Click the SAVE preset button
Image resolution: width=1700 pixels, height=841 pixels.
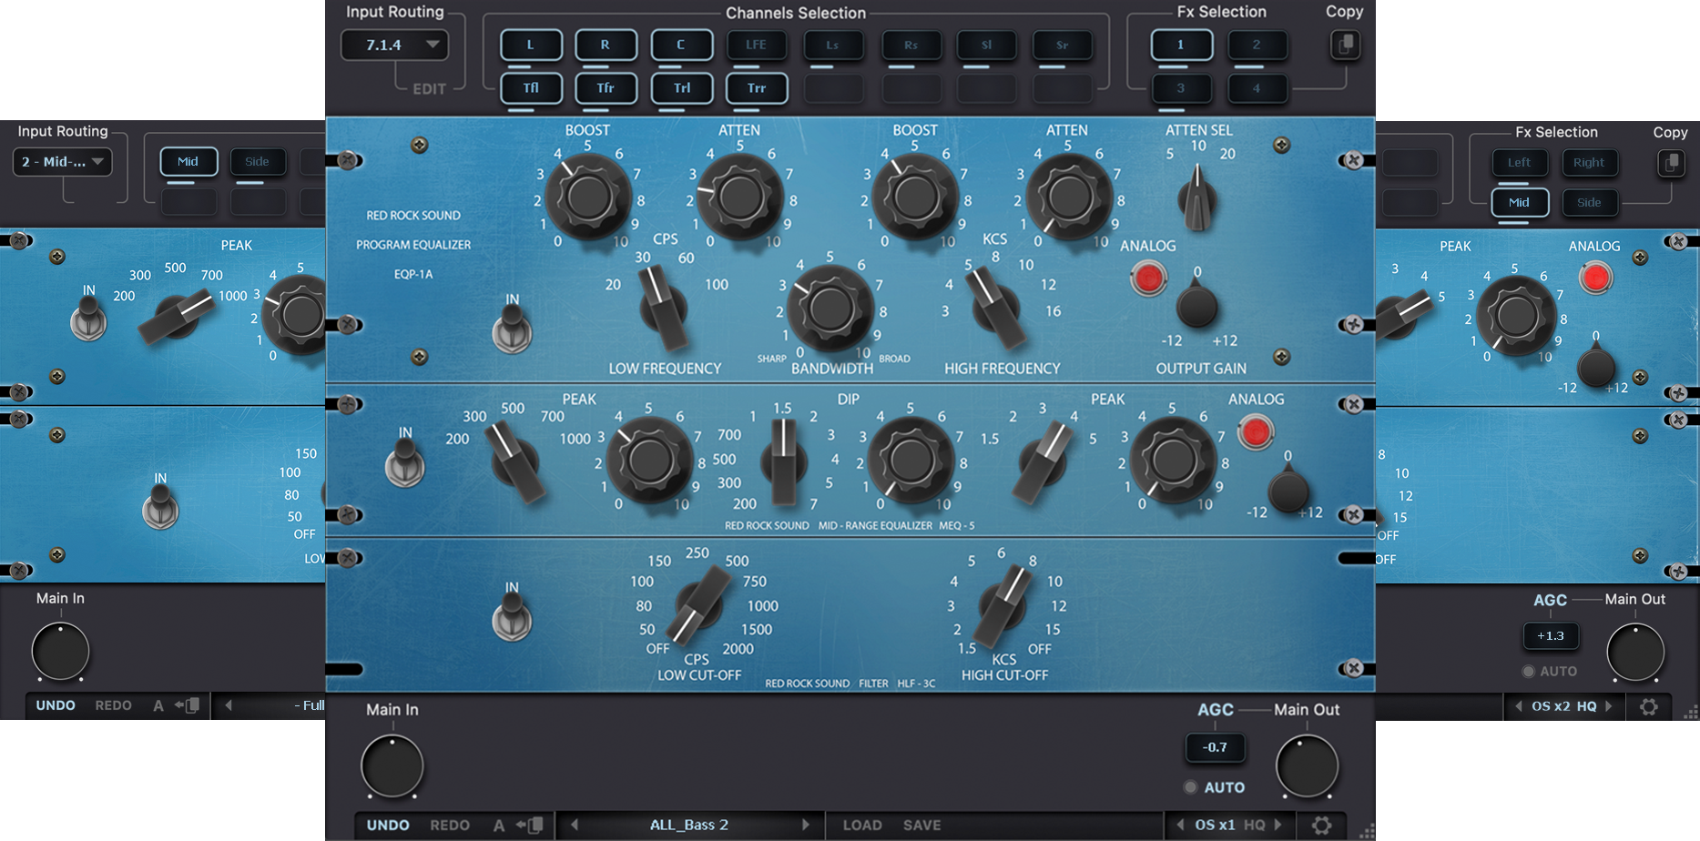(921, 825)
